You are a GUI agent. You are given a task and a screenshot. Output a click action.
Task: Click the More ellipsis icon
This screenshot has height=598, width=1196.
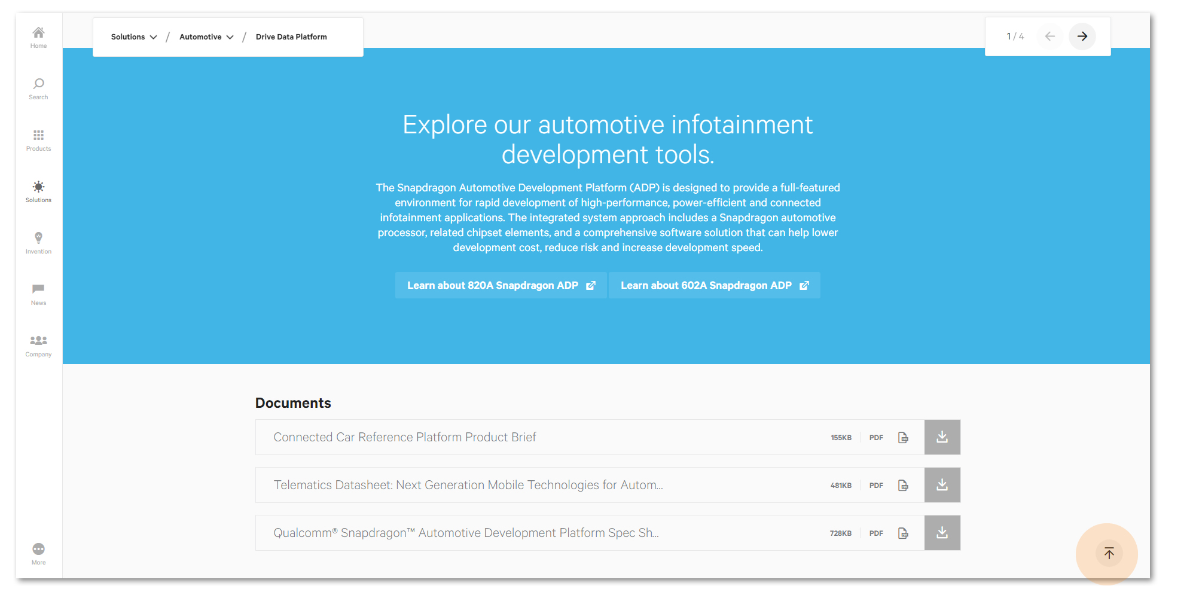click(38, 553)
